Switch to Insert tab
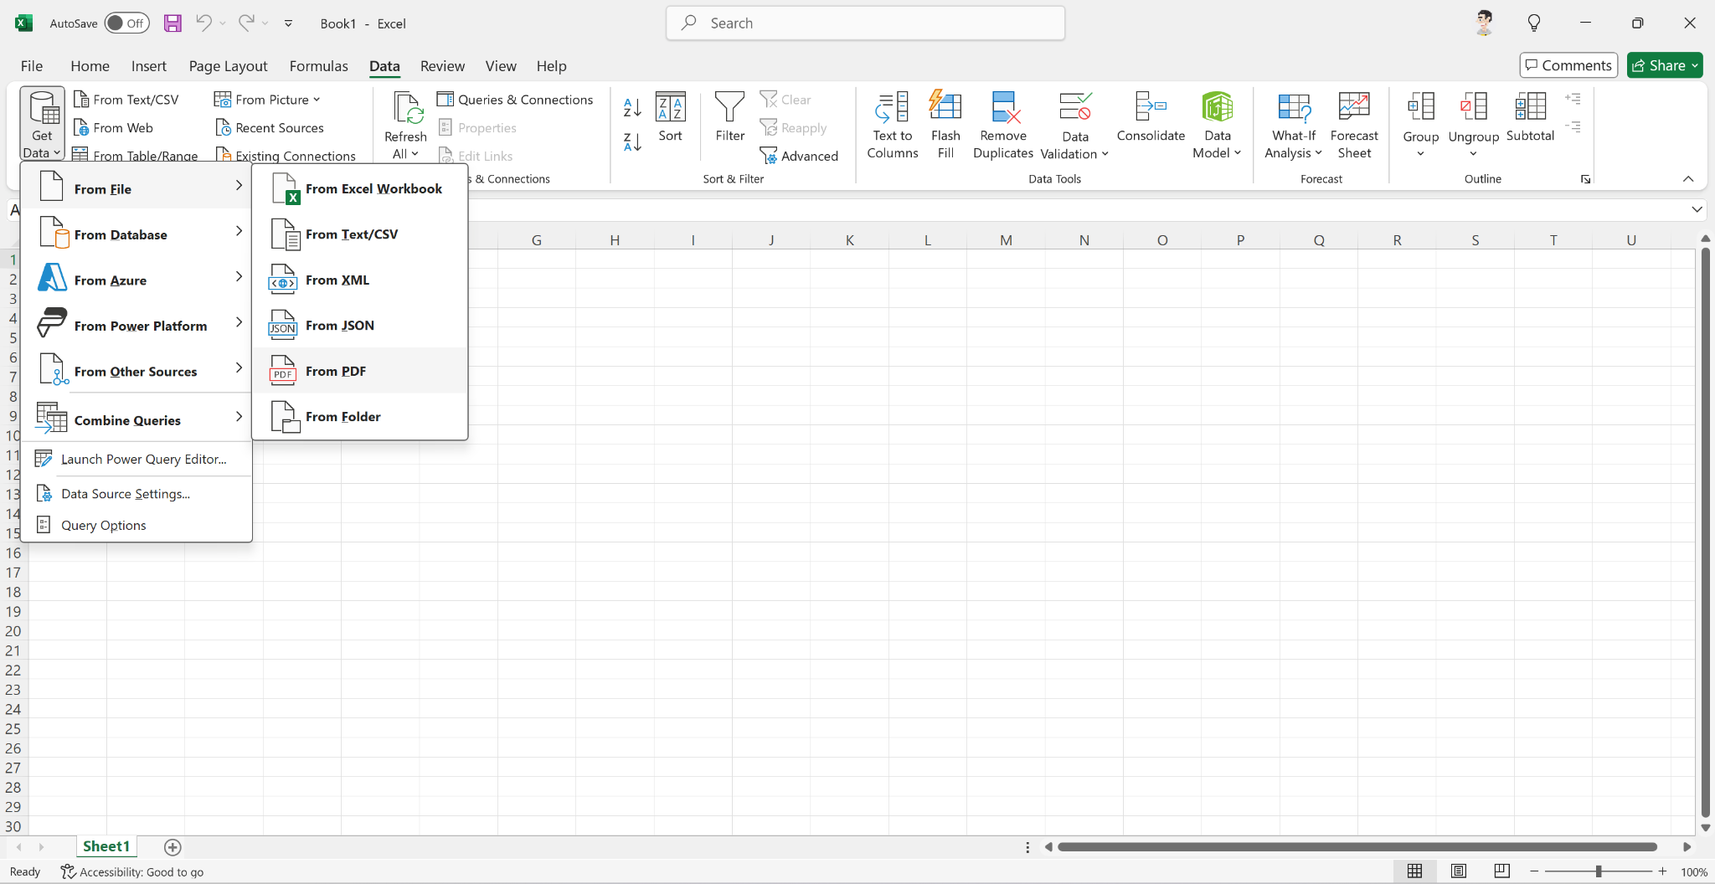This screenshot has width=1715, height=884. coord(148,66)
